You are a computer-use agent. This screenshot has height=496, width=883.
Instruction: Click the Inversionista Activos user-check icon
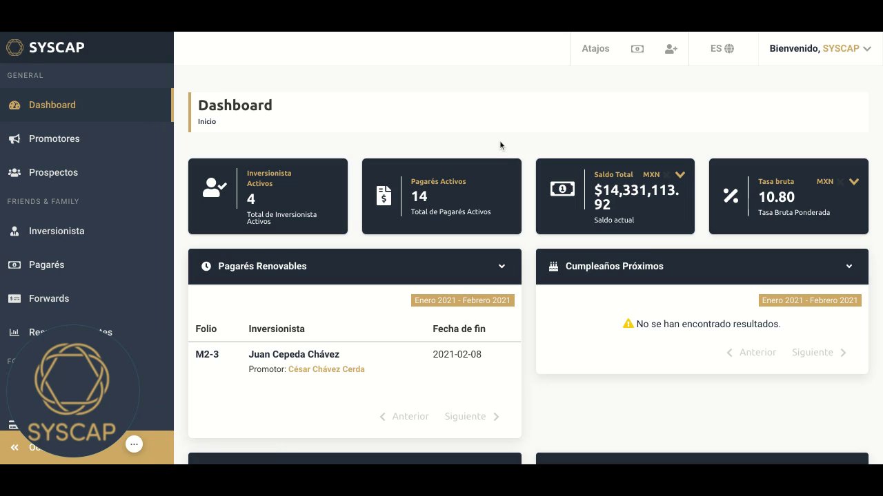[215, 187]
